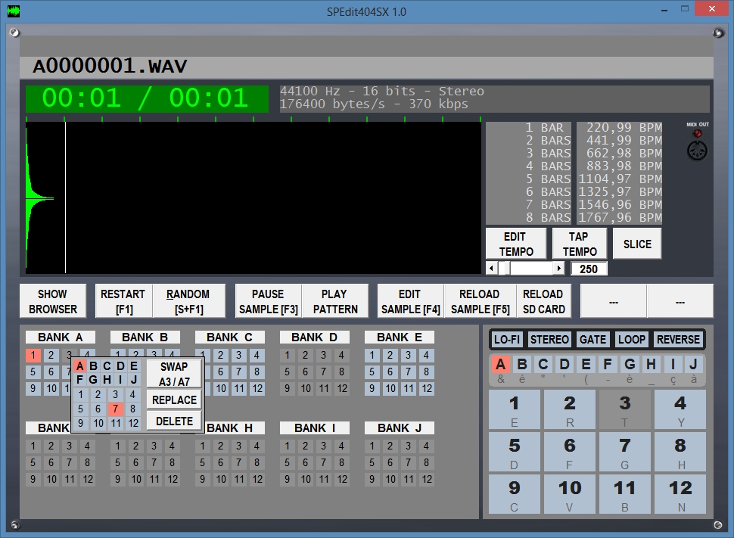
Task: Toggle STEREO mode
Action: tap(549, 340)
